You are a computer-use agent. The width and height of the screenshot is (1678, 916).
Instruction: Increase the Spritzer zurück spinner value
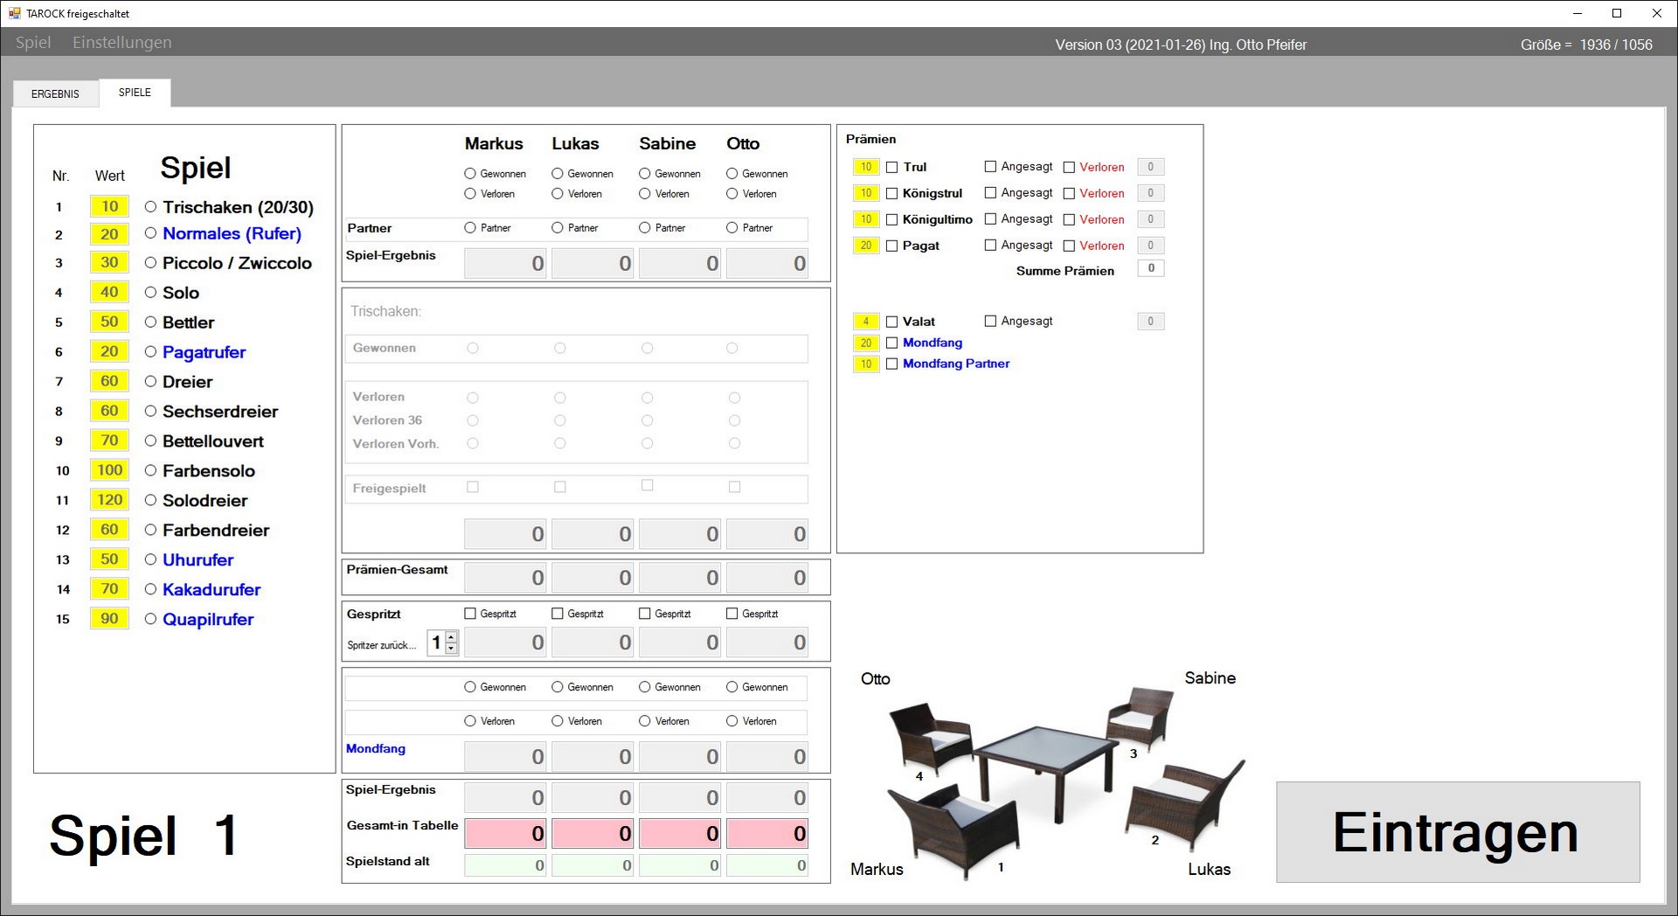451,637
